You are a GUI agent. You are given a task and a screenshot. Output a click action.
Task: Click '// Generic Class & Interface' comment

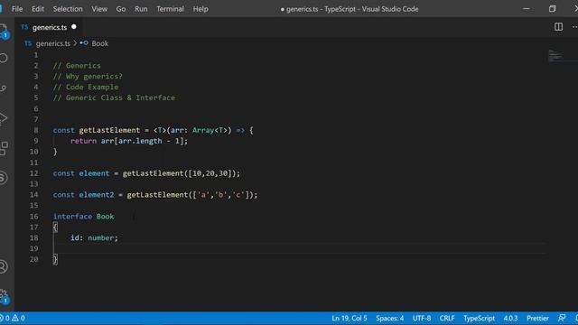pyautogui.click(x=114, y=97)
